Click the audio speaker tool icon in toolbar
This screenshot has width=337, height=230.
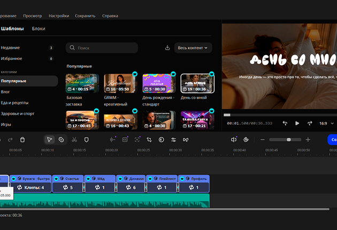tap(234, 140)
